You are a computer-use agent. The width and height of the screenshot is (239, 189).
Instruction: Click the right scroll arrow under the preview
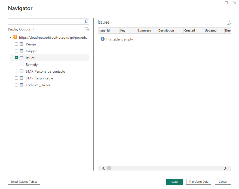pyautogui.click(x=226, y=168)
